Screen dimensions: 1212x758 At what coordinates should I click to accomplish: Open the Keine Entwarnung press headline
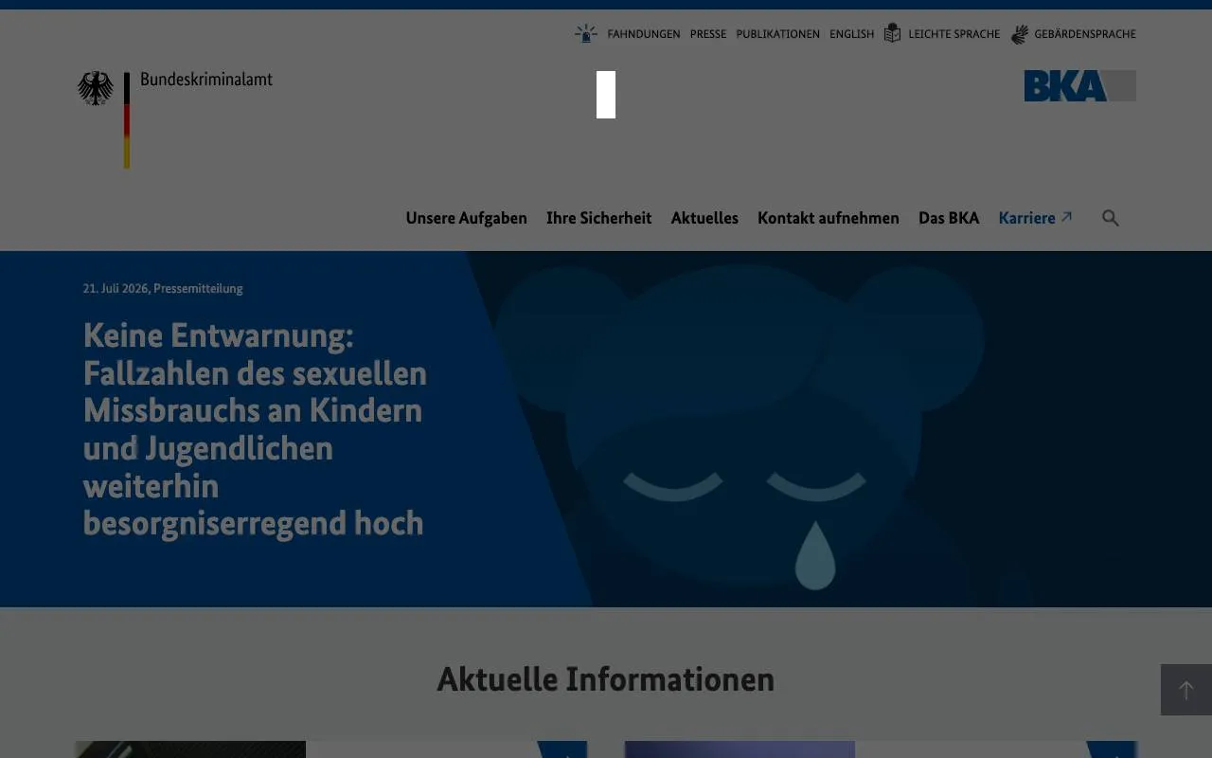[255, 428]
